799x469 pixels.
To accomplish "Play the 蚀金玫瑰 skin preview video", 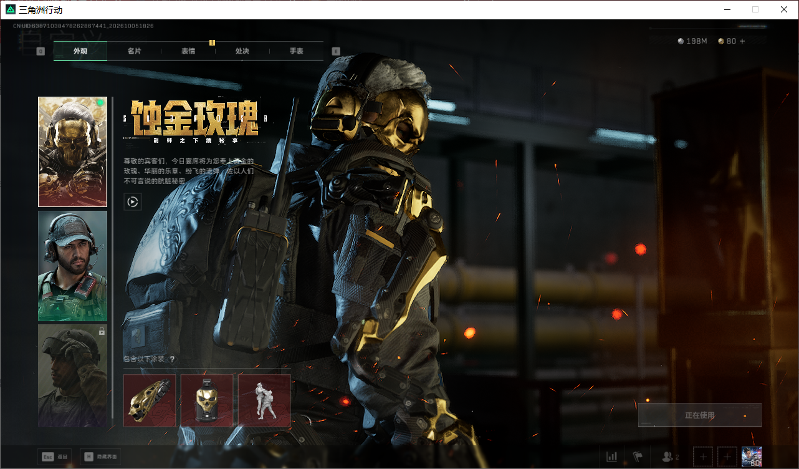I will click(133, 201).
